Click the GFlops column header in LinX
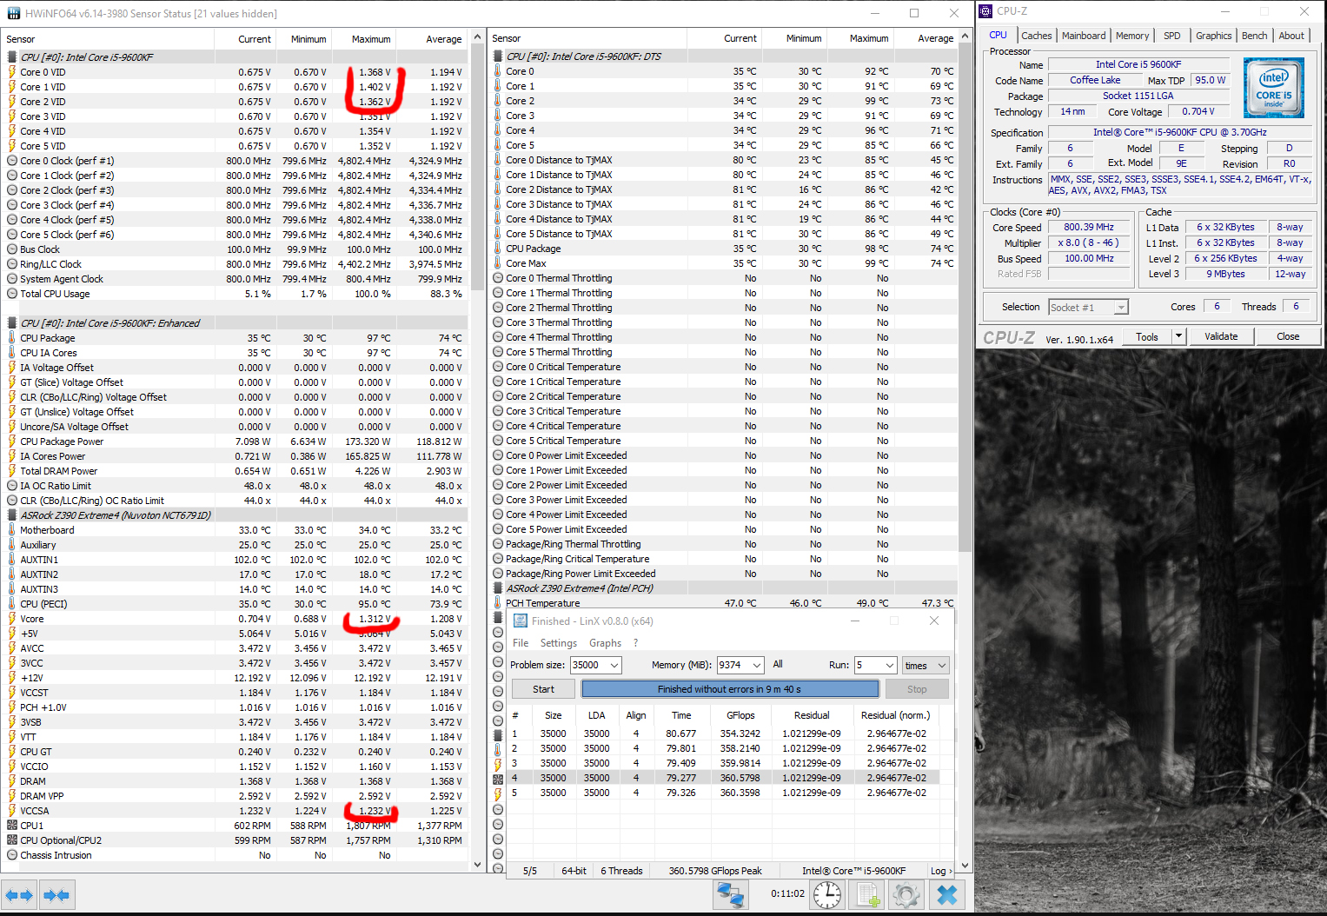Viewport: 1327px width, 916px height. pyautogui.click(x=740, y=715)
